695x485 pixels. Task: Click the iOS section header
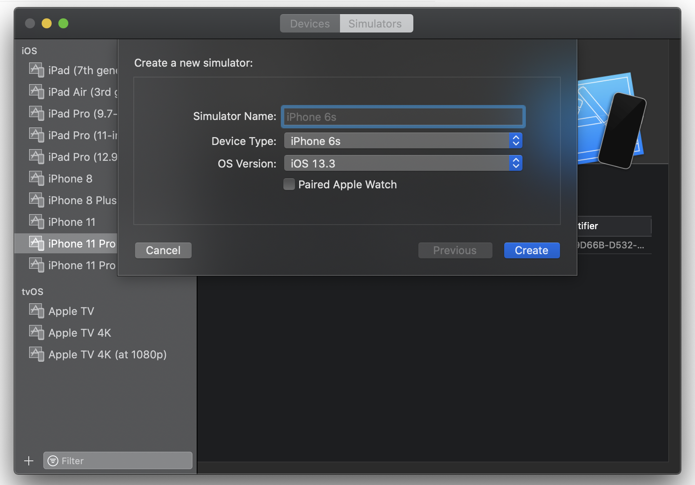pyautogui.click(x=29, y=50)
